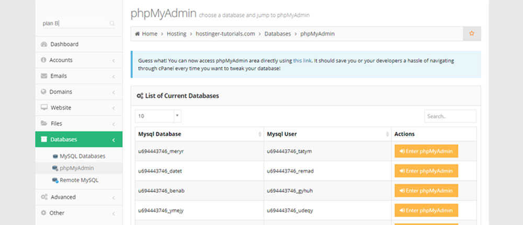
Task: Click the Emails envelope icon
Action: pyautogui.click(x=44, y=76)
